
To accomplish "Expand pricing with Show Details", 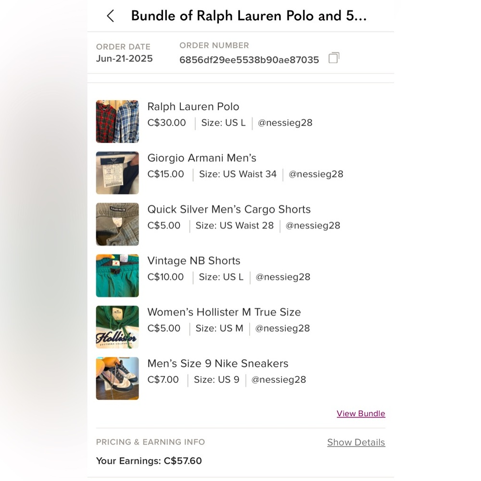I will (356, 443).
